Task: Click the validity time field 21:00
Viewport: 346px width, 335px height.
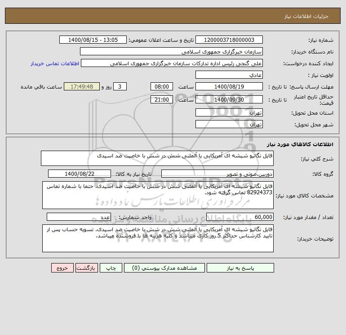Action: (162, 99)
